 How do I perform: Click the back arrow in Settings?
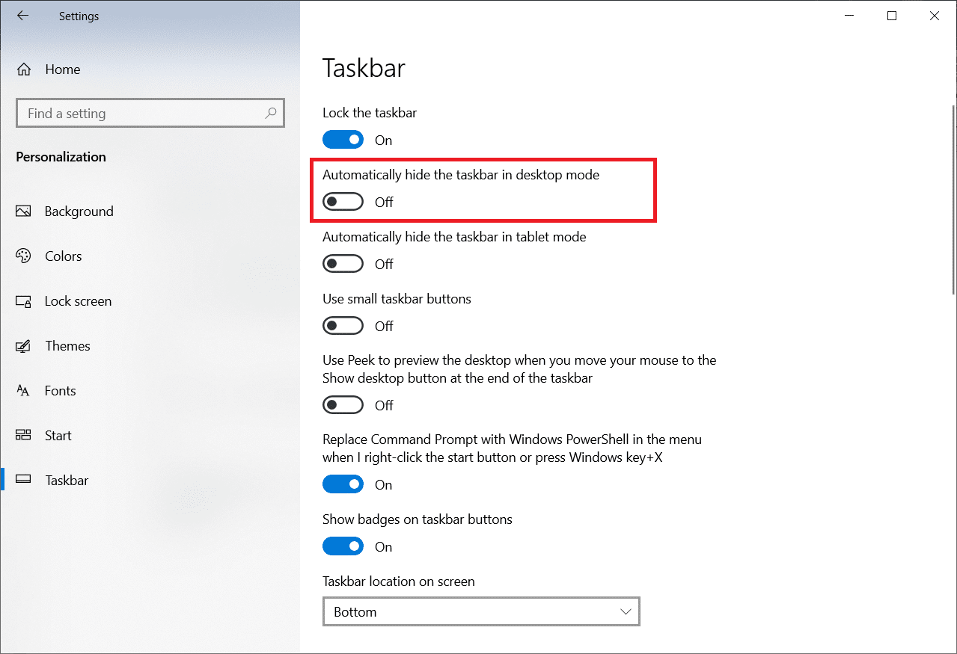(x=22, y=16)
